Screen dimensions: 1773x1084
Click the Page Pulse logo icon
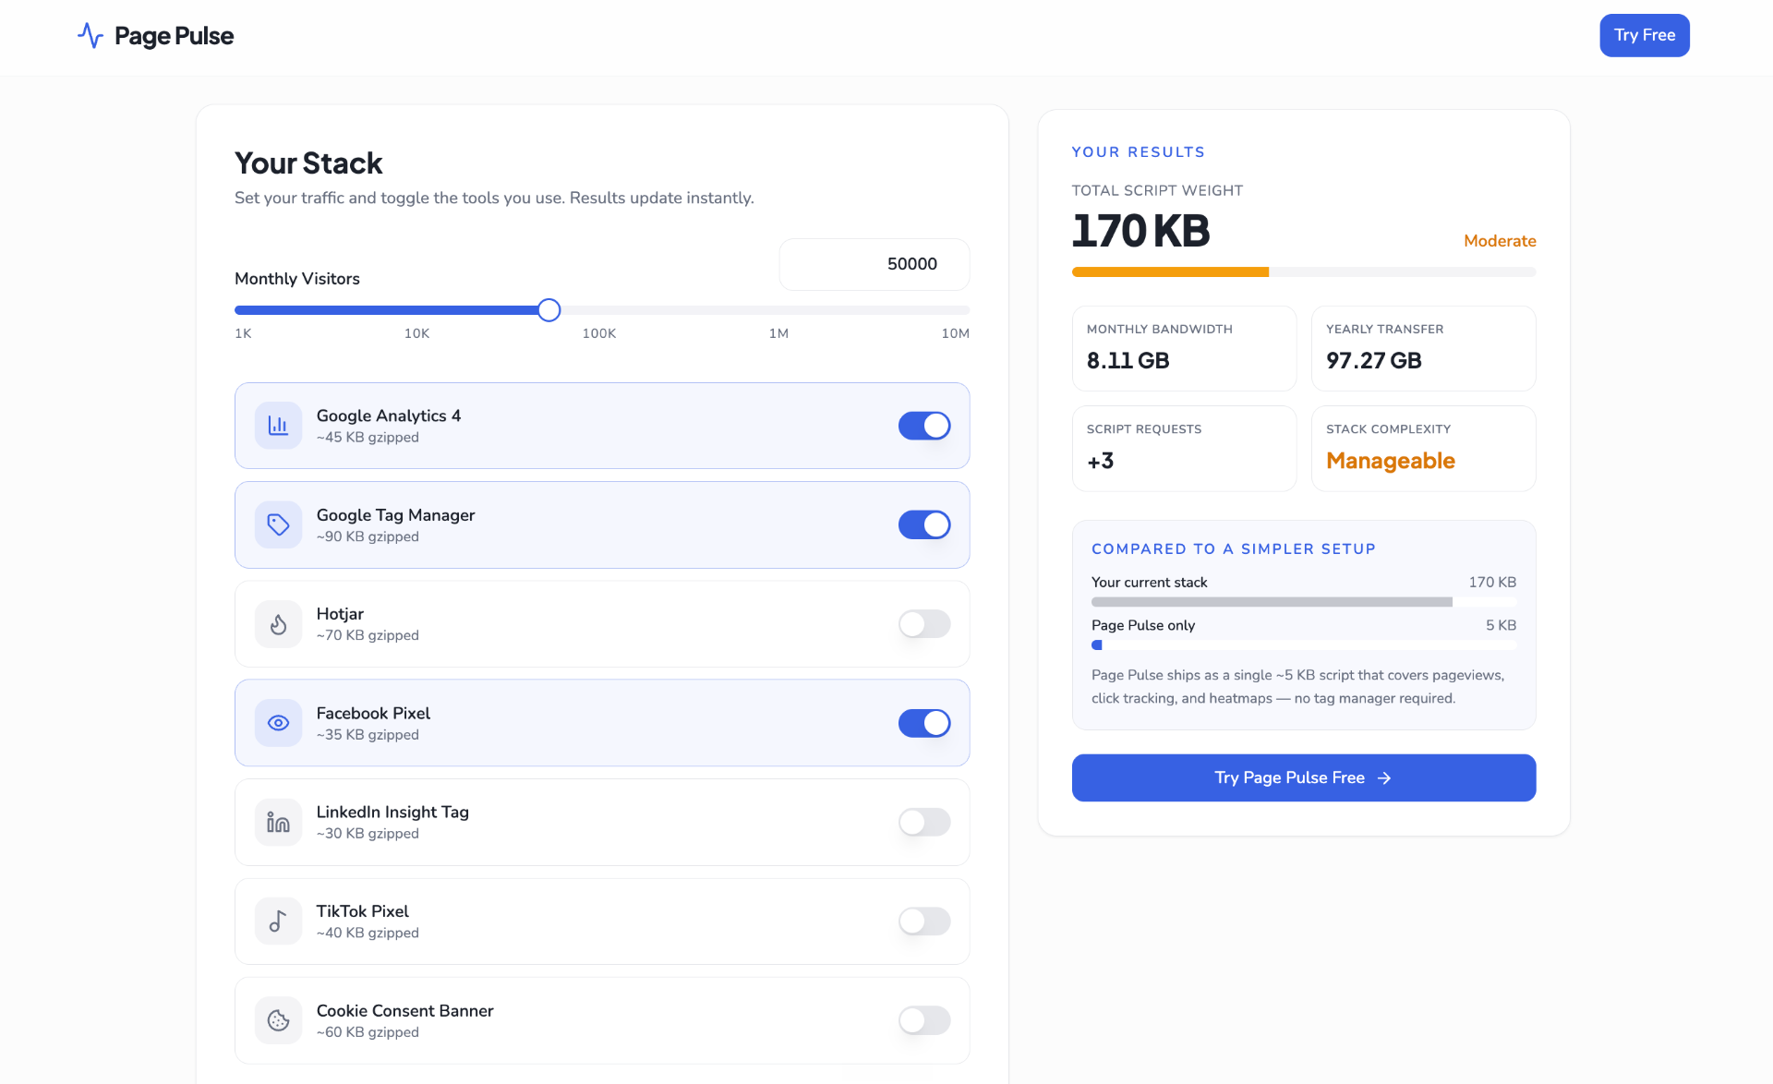tap(90, 36)
